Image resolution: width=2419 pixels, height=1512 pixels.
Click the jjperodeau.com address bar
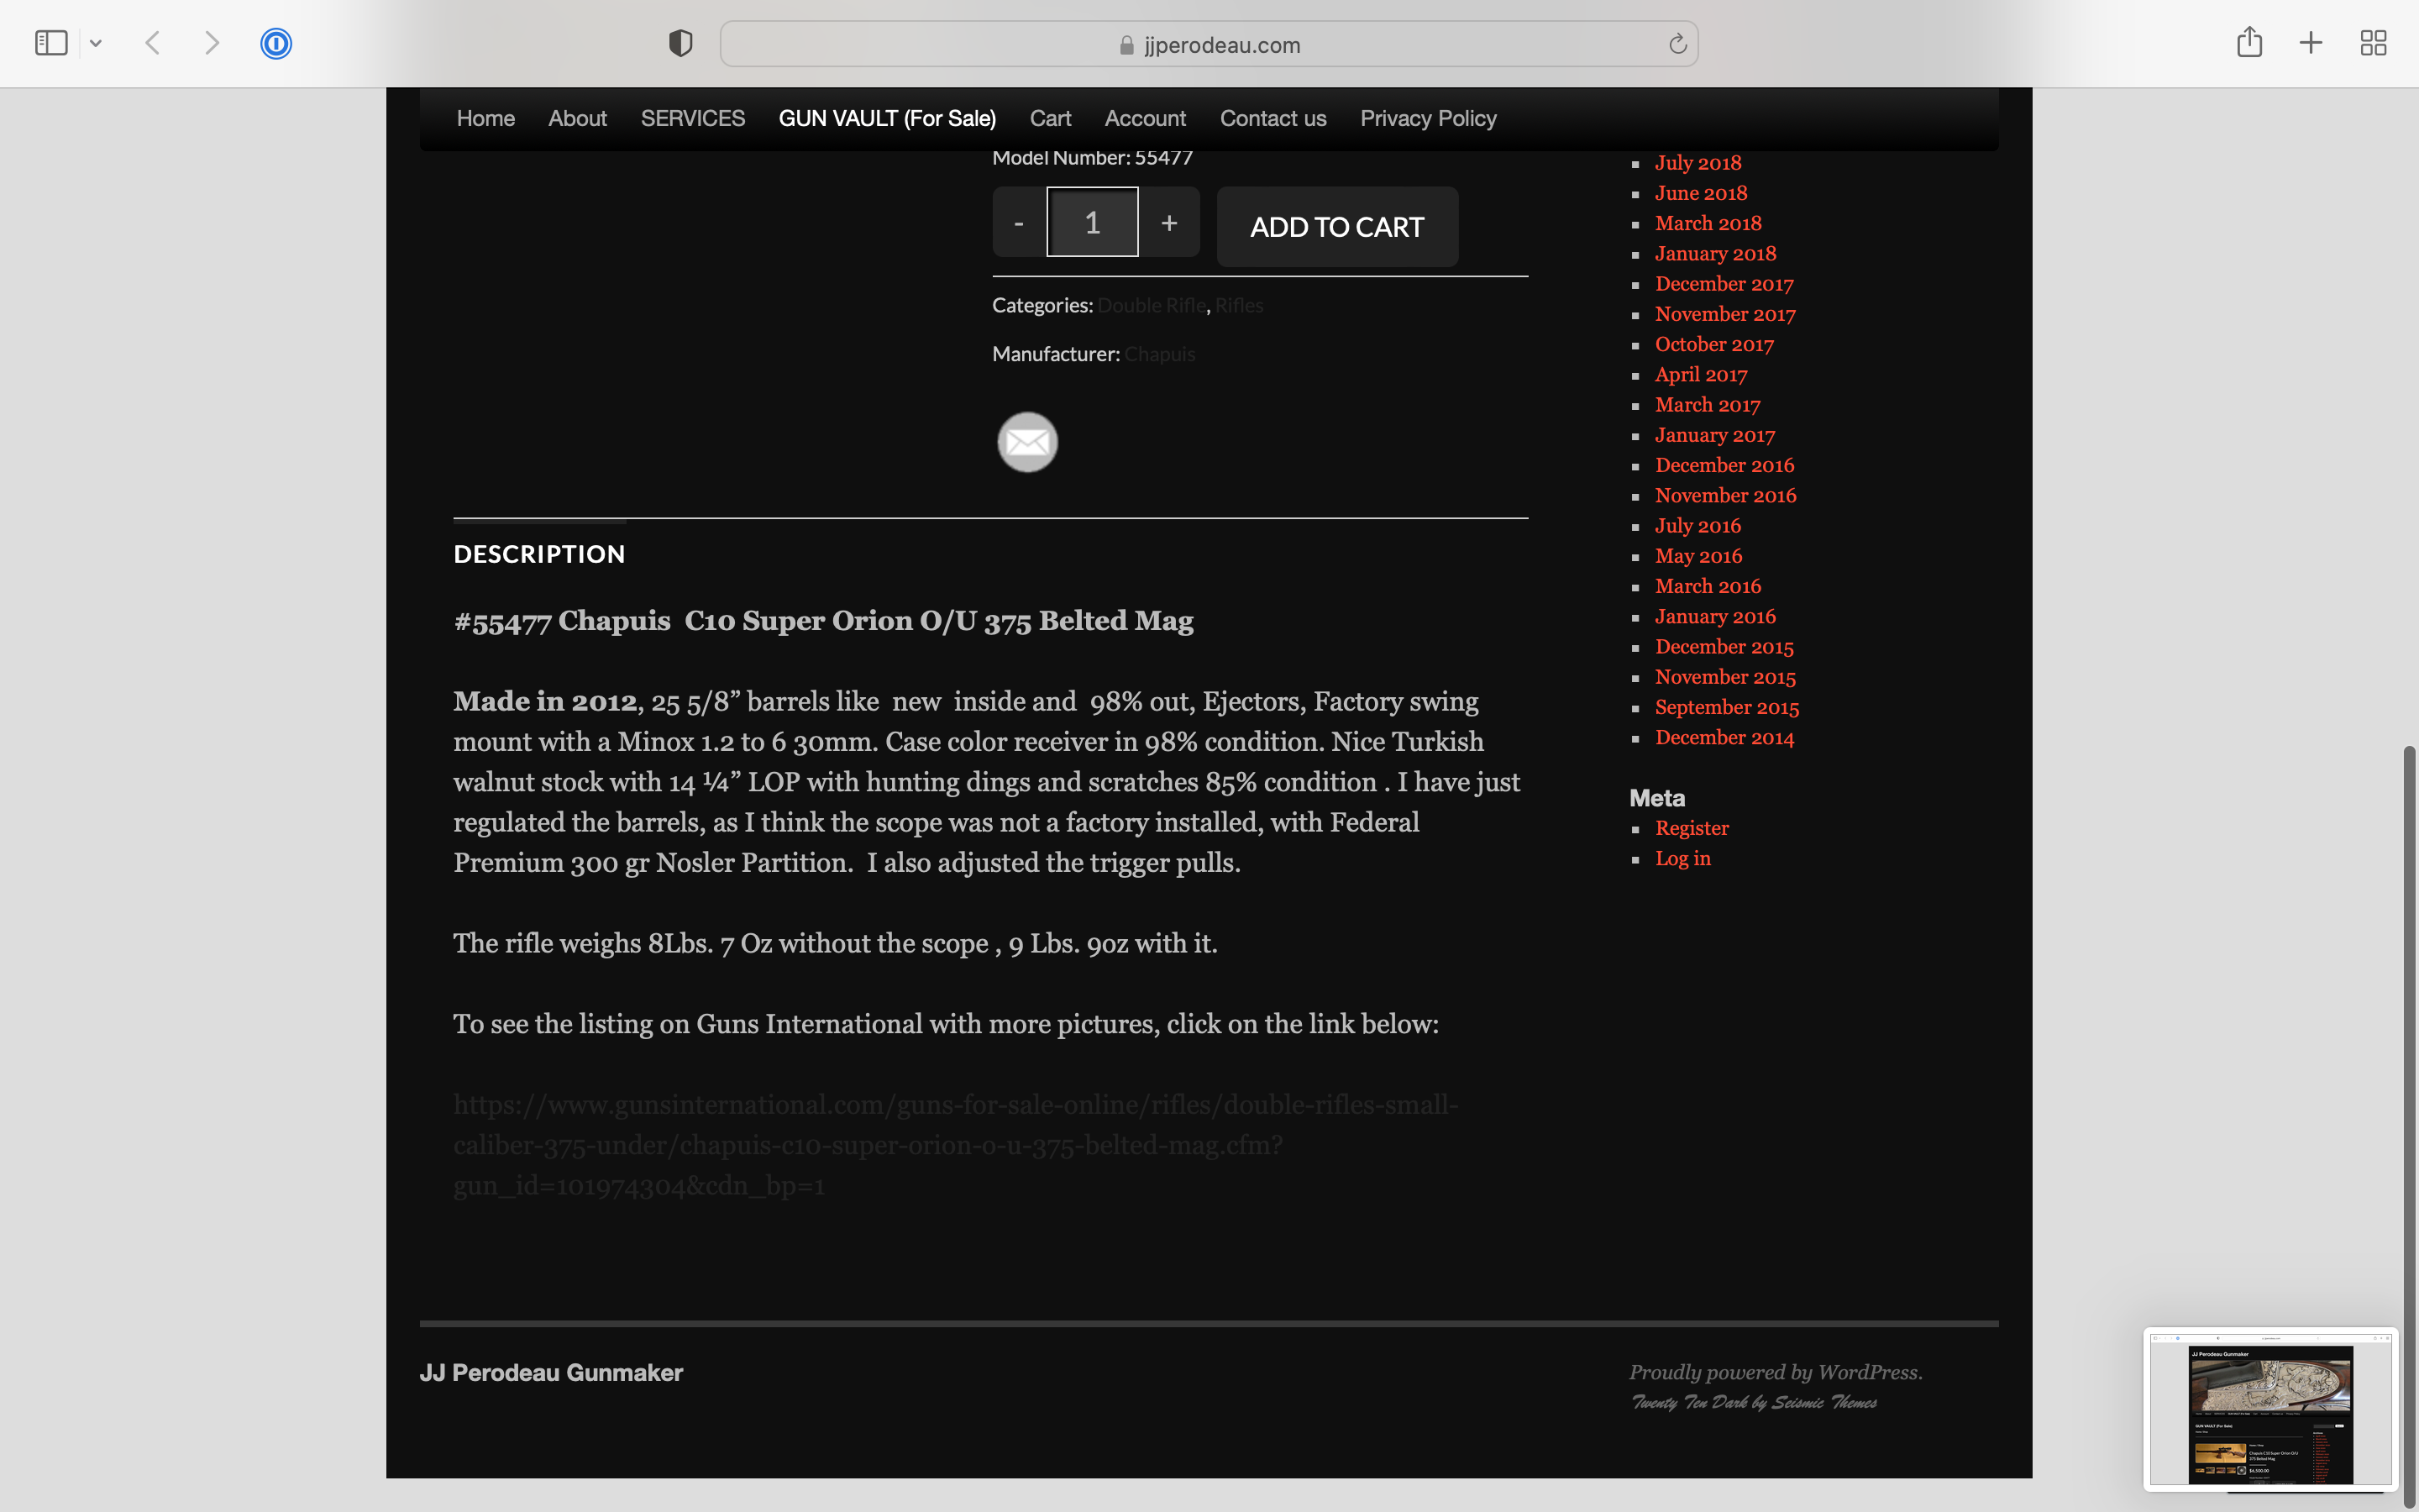pyautogui.click(x=1209, y=44)
